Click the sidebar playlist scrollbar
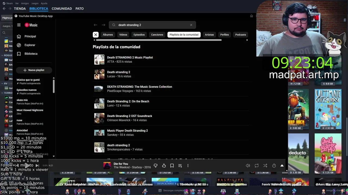The height and width of the screenshot is (195, 348). click(x=54, y=86)
